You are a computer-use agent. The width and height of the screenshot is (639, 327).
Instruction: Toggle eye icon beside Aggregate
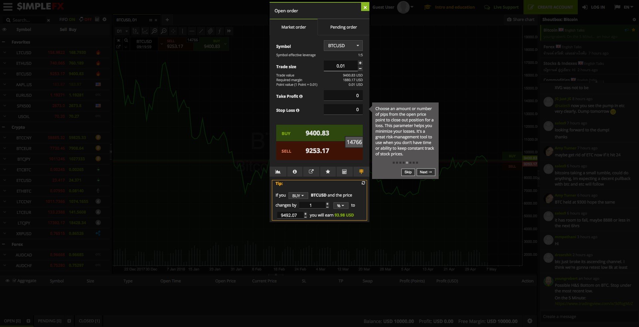pos(7,281)
